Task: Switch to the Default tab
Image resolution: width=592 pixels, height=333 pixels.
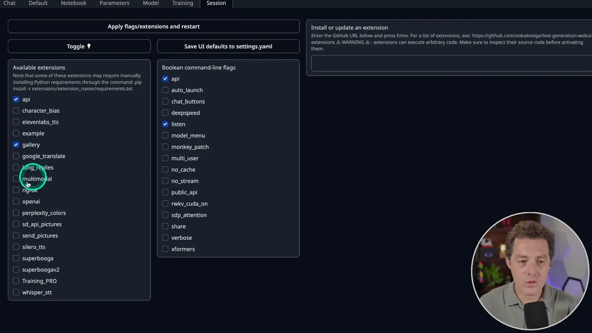Action: tap(38, 3)
